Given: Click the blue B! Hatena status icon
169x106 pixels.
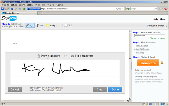Looking at the screenshot, I should [x=150, y=104].
